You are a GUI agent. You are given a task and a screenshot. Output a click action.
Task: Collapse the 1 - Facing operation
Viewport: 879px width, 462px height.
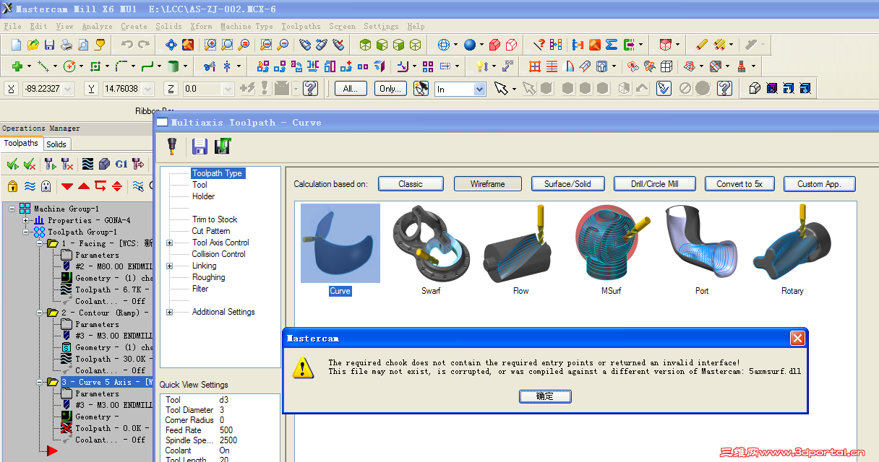tap(40, 243)
